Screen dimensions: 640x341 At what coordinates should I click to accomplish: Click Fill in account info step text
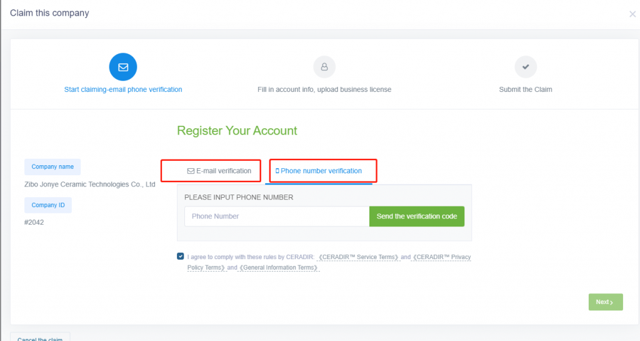(x=324, y=89)
